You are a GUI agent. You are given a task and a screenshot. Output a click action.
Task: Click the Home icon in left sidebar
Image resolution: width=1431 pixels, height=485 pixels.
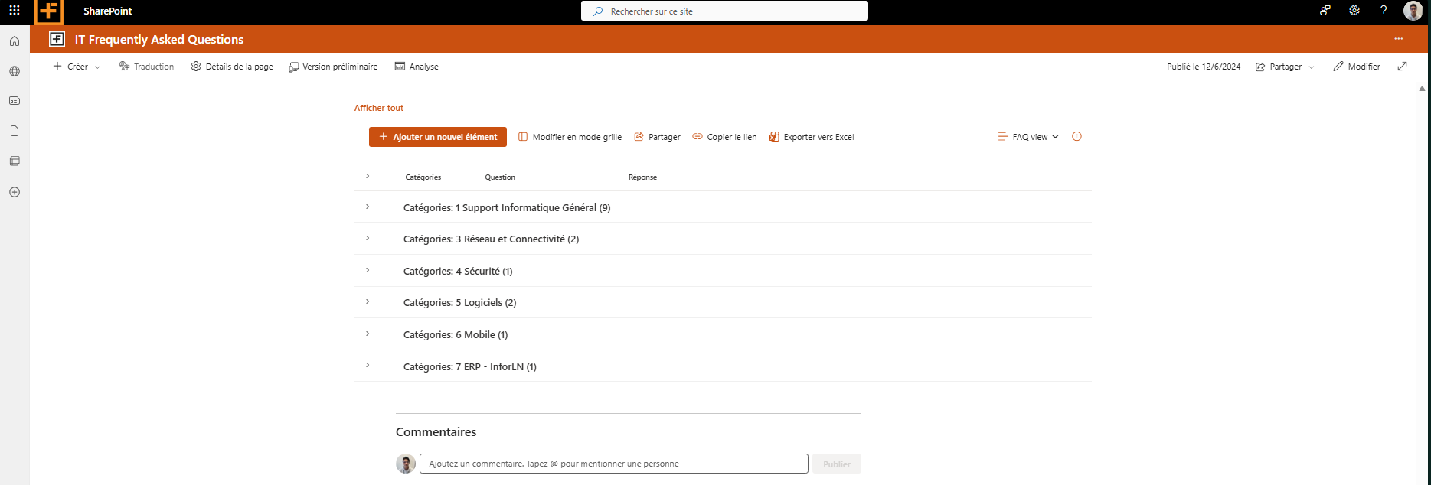click(15, 41)
